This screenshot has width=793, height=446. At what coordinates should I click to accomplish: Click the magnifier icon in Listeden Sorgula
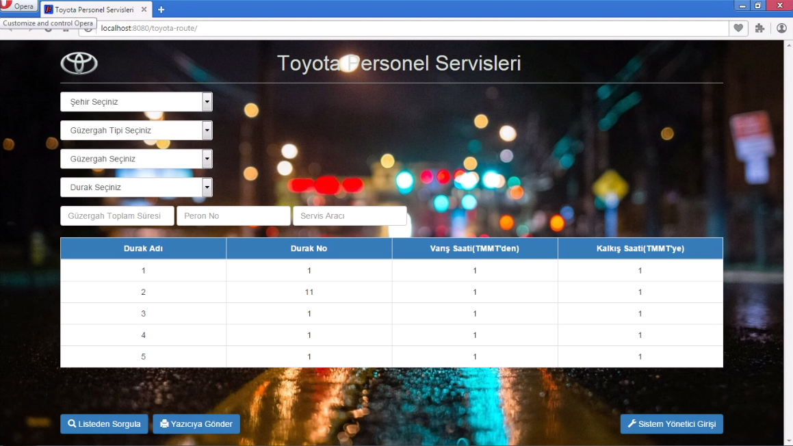point(72,423)
